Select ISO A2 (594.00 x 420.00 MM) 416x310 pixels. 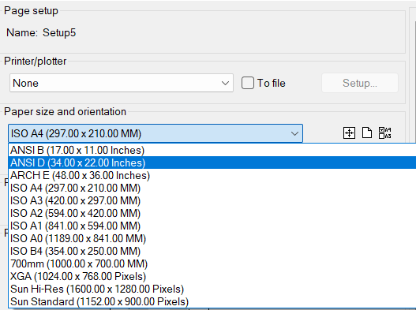(212, 213)
